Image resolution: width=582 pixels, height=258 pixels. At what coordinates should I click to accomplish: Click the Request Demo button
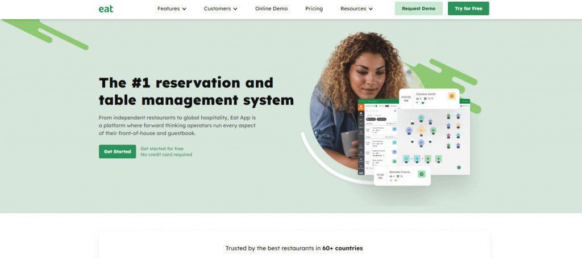click(x=419, y=9)
